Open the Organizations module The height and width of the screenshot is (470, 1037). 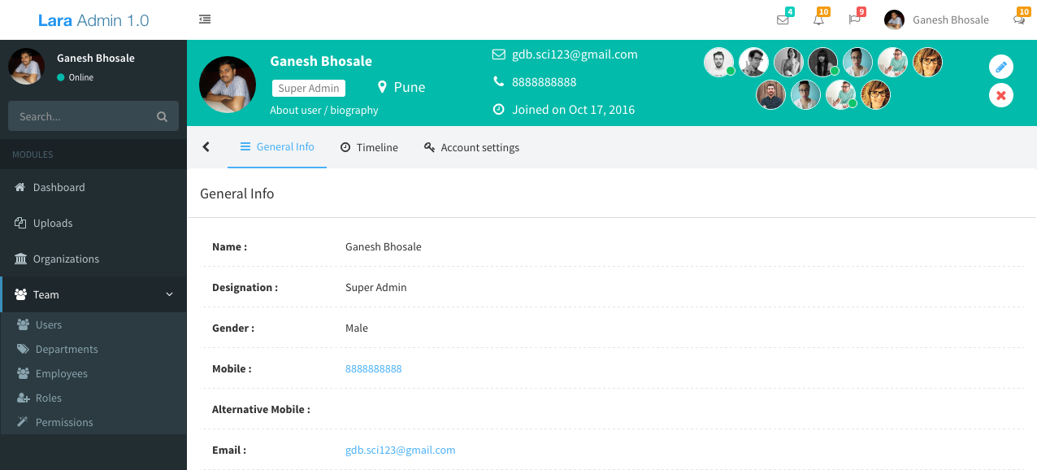(65, 259)
